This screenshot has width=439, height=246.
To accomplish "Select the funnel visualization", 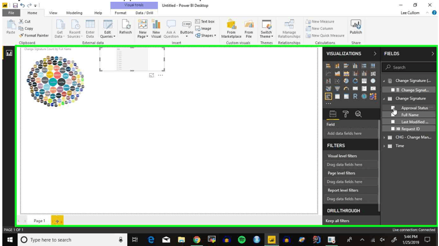I will 338,88.
